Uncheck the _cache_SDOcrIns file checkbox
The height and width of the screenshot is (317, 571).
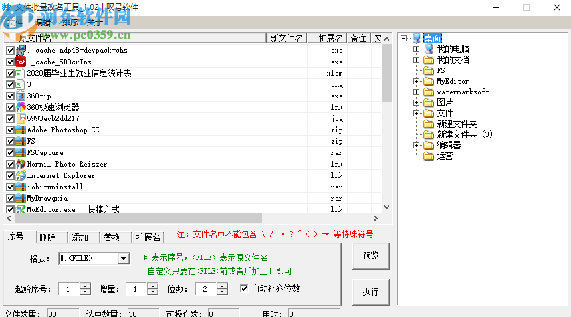pyautogui.click(x=10, y=62)
